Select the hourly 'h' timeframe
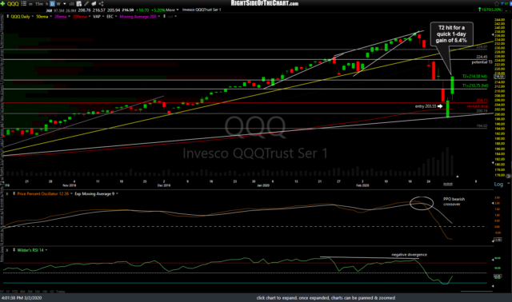 coord(46,3)
